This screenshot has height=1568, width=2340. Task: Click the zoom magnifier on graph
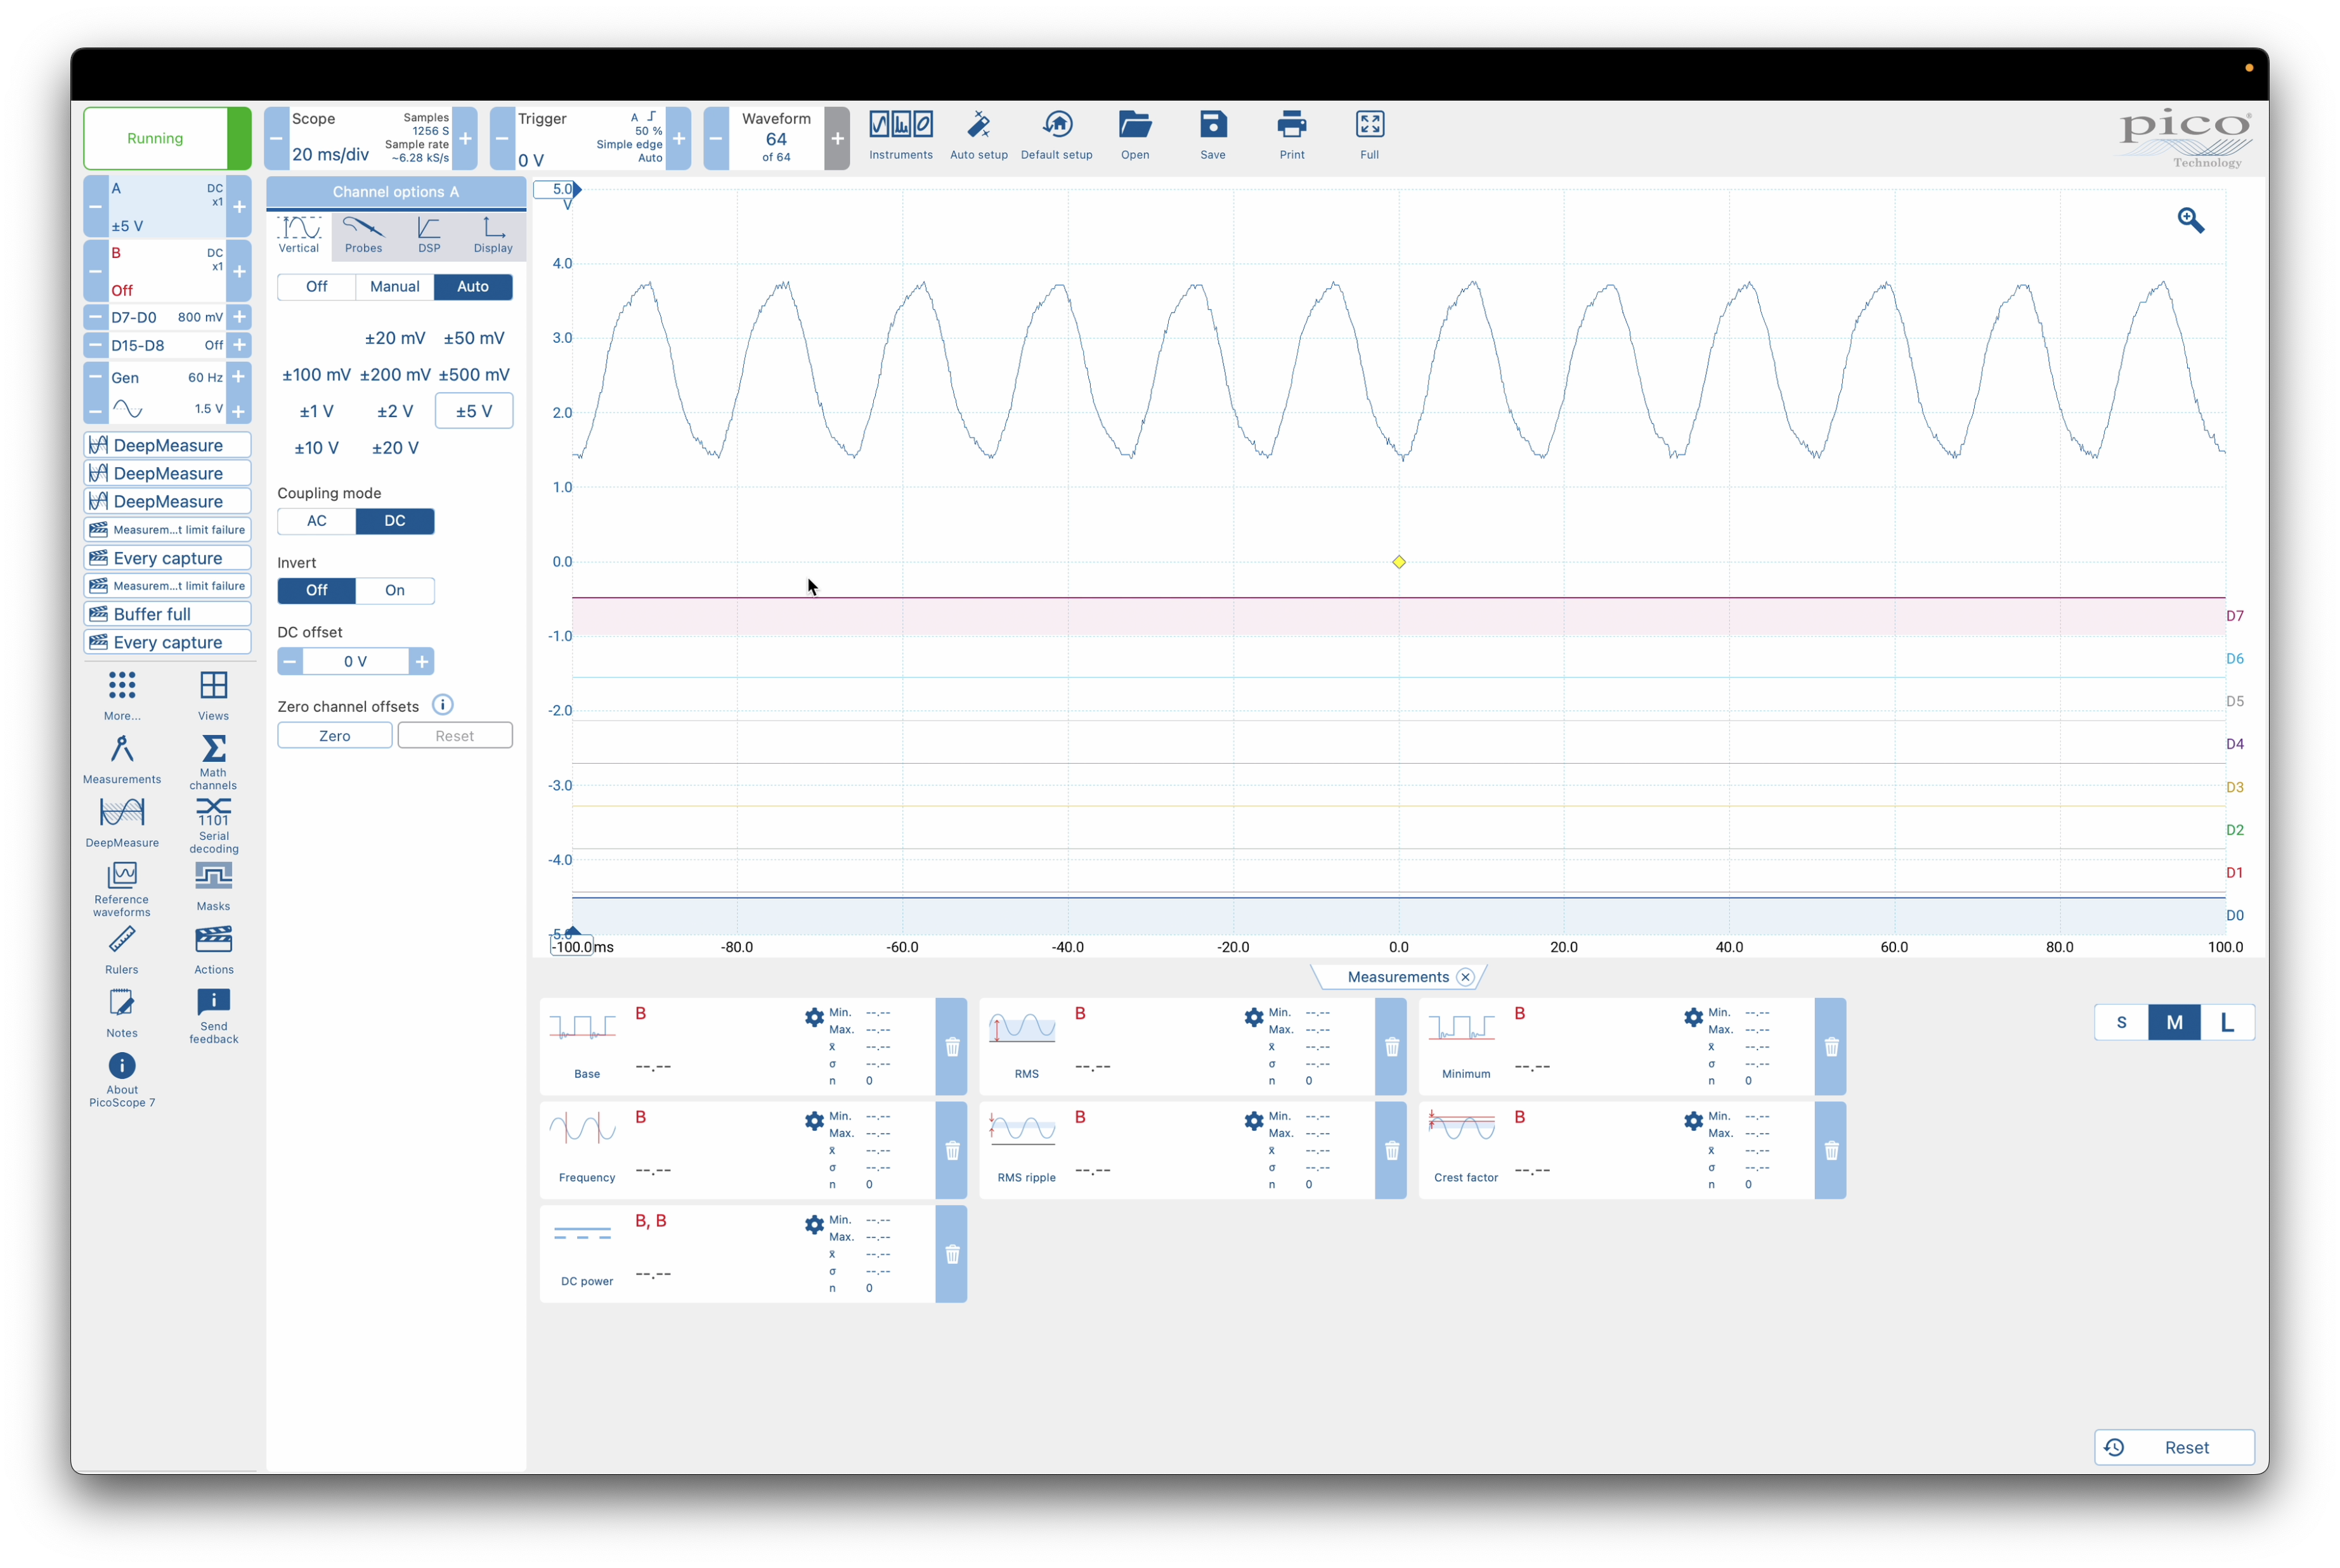pos(2190,220)
